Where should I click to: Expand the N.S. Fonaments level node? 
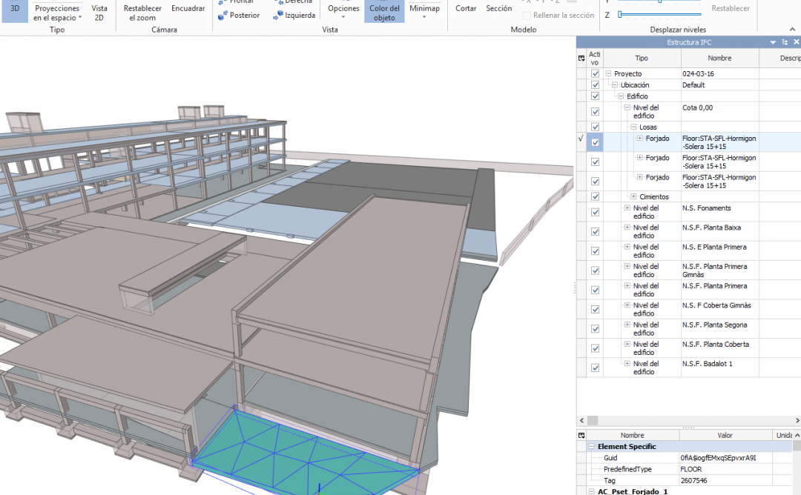tap(627, 207)
